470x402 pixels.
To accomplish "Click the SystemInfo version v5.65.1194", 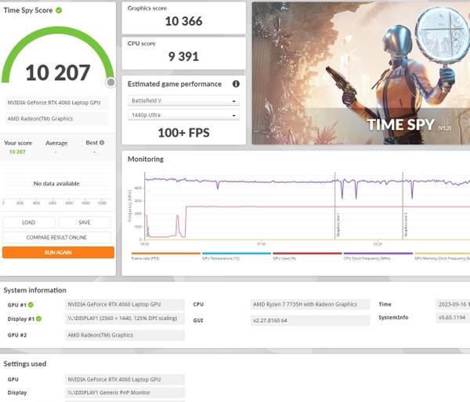I will [453, 318].
